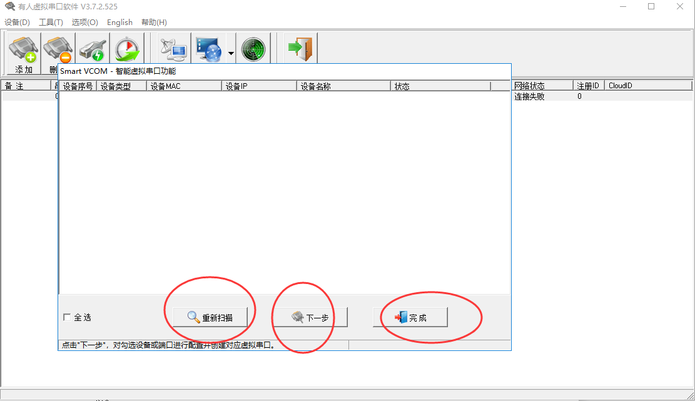Click the network plug connect icon
695x401 pixels.
tap(93, 49)
